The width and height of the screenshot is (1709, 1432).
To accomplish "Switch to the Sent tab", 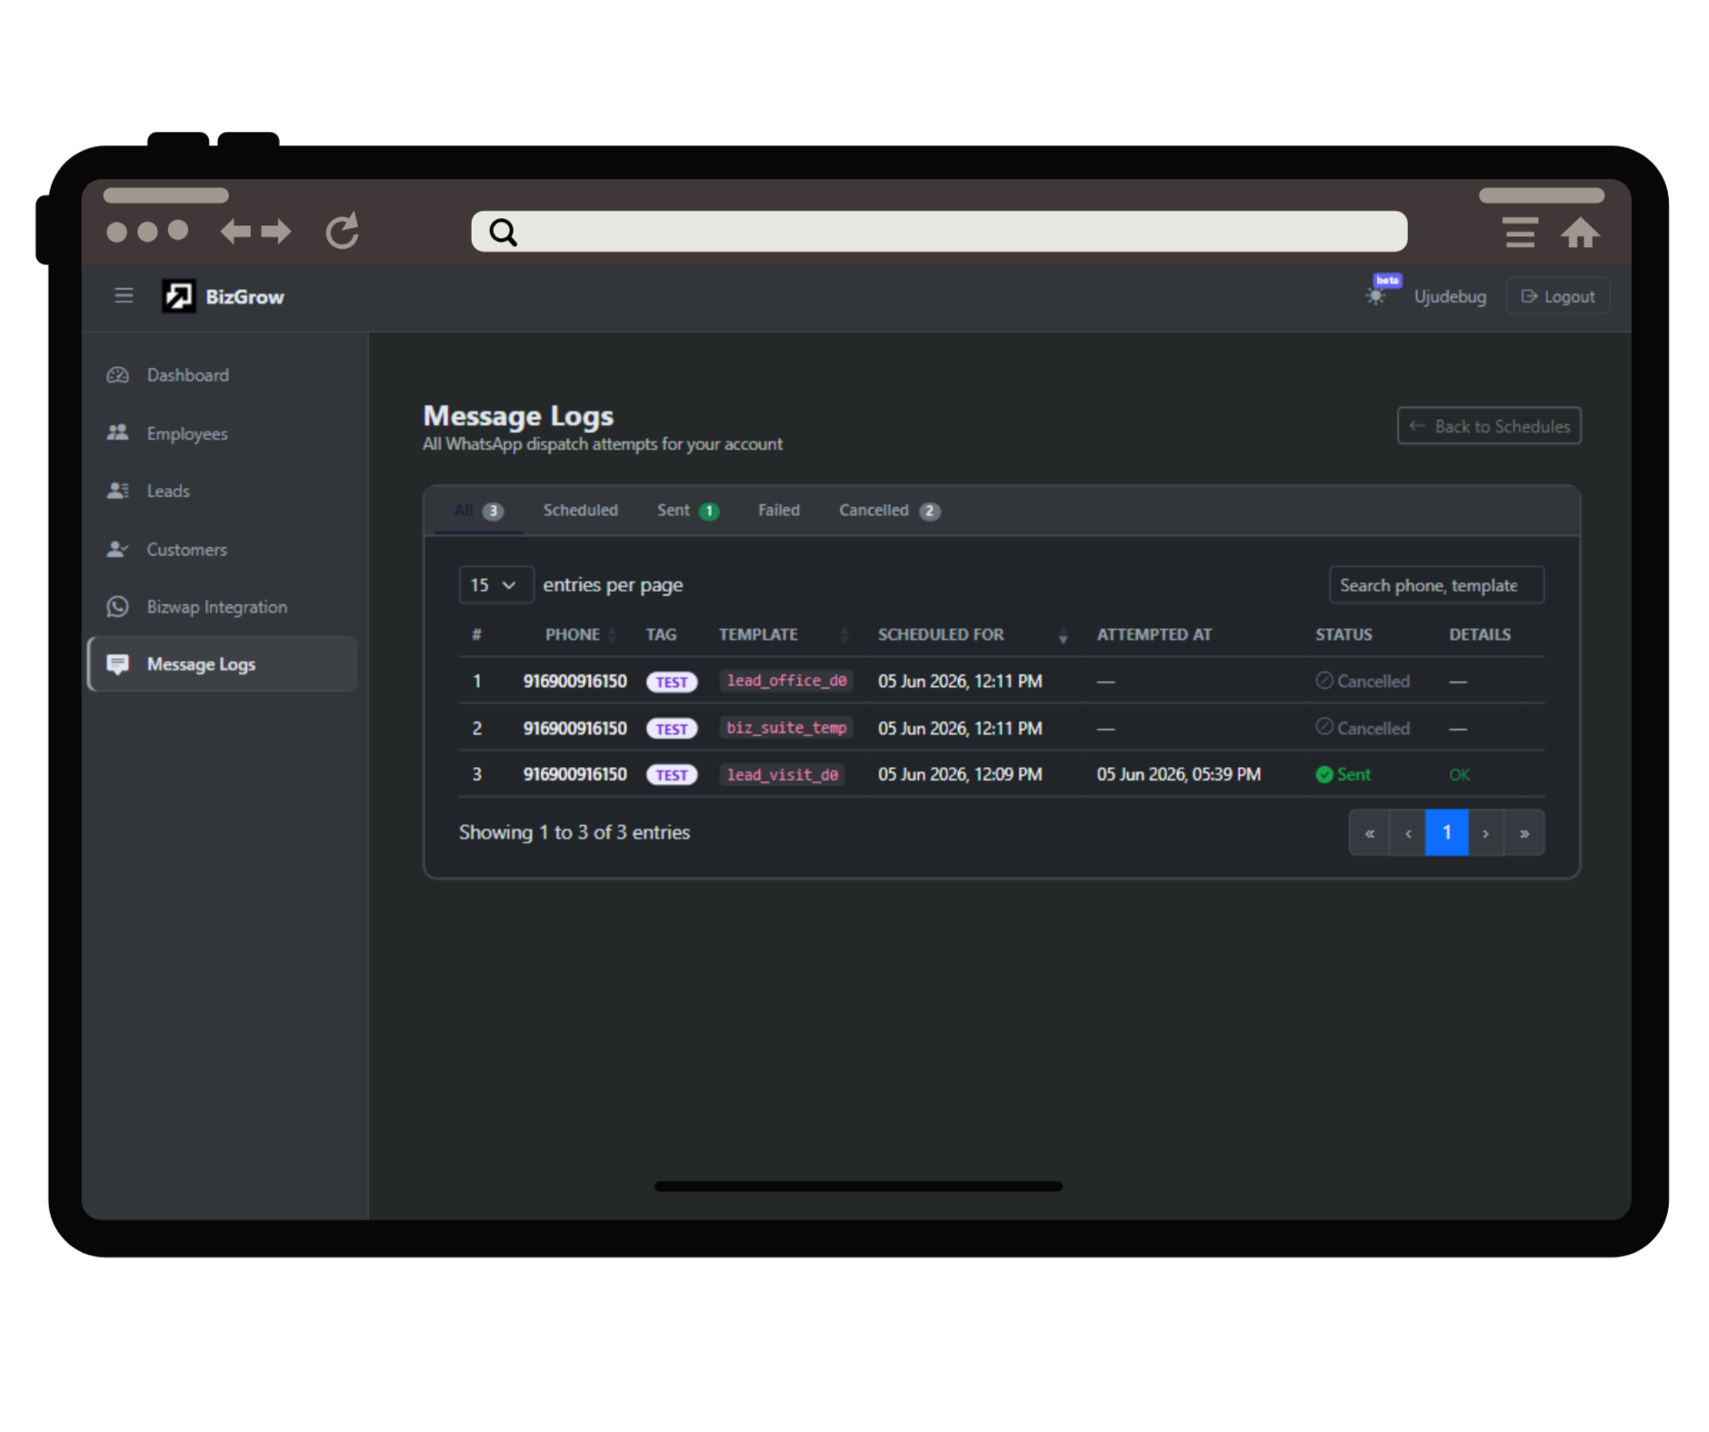I will (x=688, y=510).
